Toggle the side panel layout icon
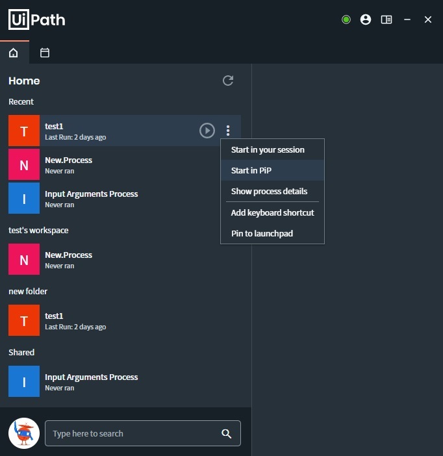 [x=386, y=19]
